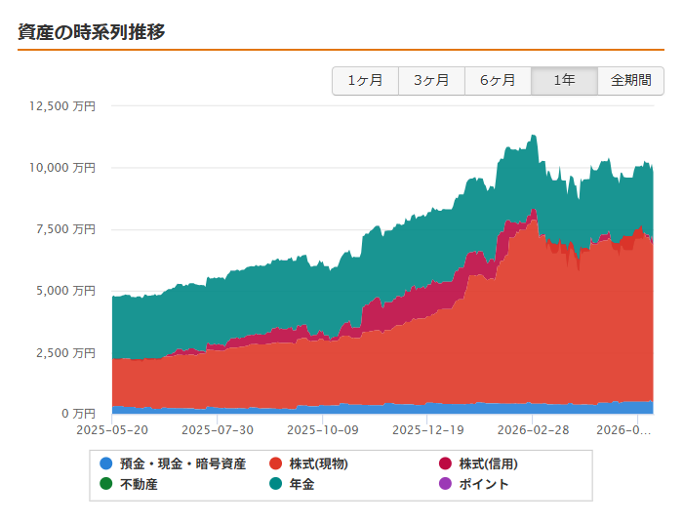The width and height of the screenshot is (683, 523).
Task: Click purple swatch beside ポイント
Action: pyautogui.click(x=445, y=483)
